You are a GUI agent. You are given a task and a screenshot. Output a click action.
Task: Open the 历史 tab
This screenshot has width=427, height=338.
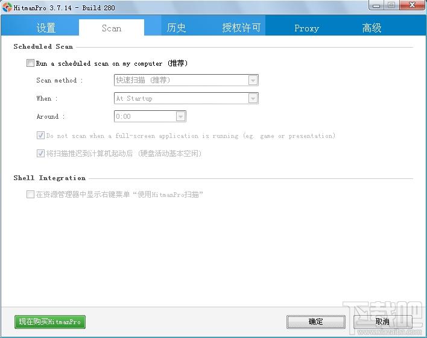pyautogui.click(x=176, y=28)
